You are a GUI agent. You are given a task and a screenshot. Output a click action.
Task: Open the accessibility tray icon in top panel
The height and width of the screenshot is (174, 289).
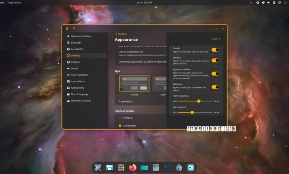click(258, 3)
